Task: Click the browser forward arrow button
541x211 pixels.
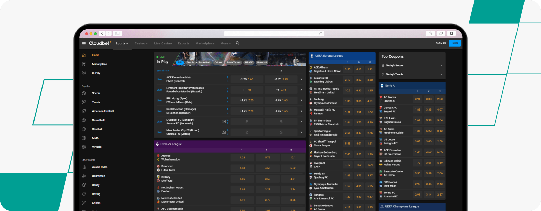Action: [108, 33]
